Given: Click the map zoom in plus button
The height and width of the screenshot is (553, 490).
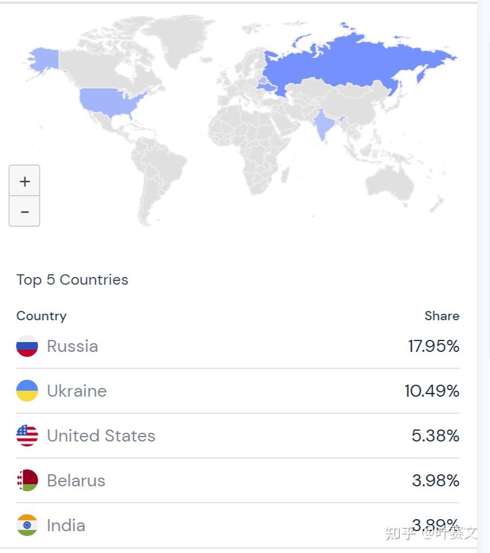Looking at the screenshot, I should [25, 180].
